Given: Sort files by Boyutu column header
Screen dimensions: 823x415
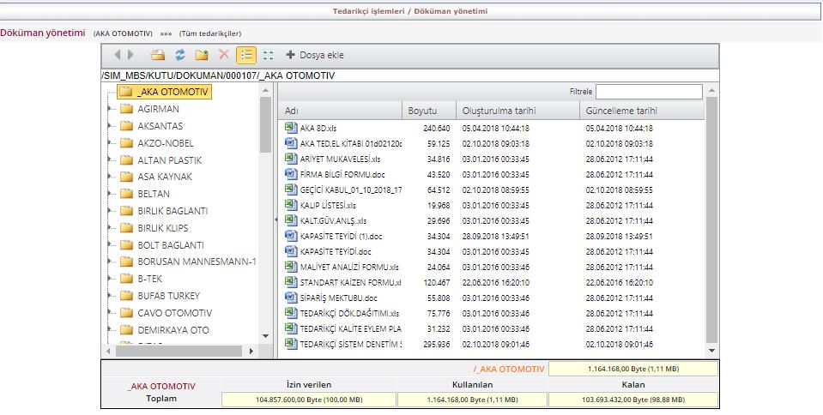Looking at the screenshot, I should (423, 111).
